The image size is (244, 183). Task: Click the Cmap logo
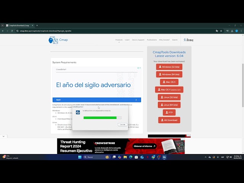58,40
